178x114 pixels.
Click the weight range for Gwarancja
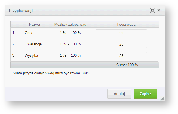[70, 44]
